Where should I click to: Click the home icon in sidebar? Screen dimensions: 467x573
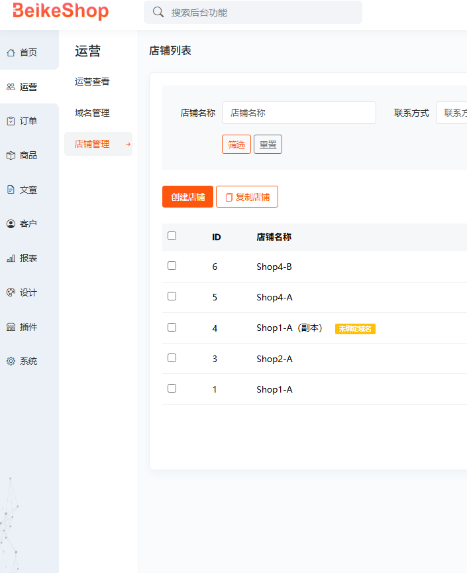[11, 52]
